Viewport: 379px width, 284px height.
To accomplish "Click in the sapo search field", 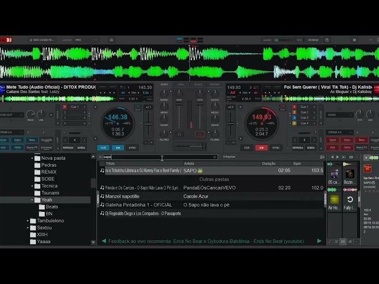I will coord(159,157).
